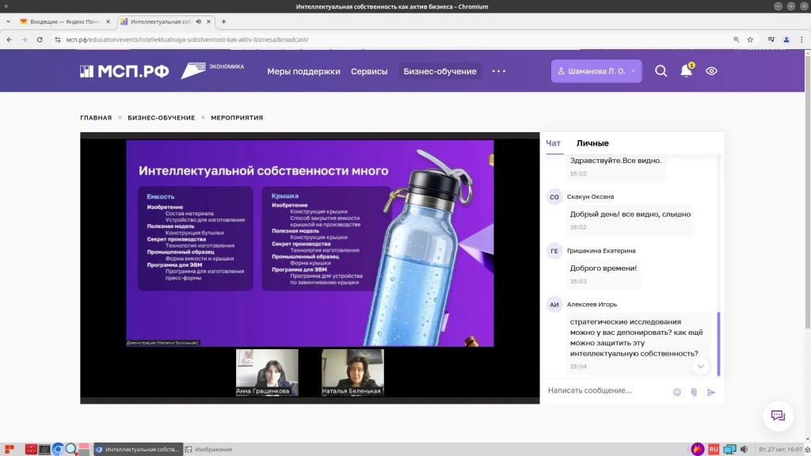Switch to the Чат tab
The width and height of the screenshot is (811, 456).
coord(554,143)
